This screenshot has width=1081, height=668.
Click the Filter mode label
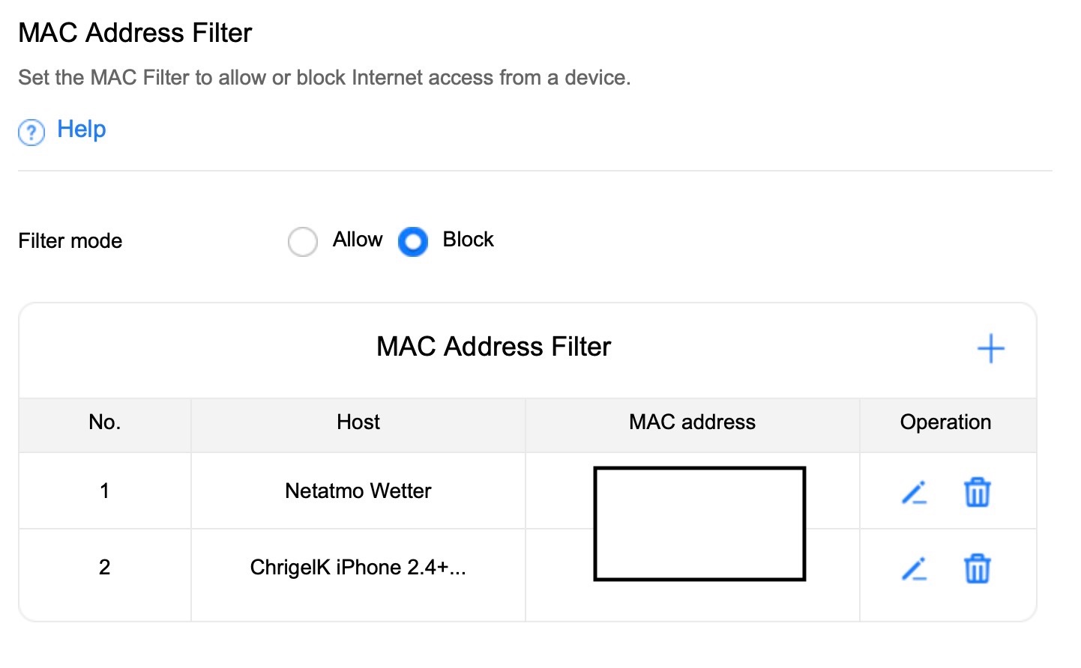pyautogui.click(x=70, y=241)
